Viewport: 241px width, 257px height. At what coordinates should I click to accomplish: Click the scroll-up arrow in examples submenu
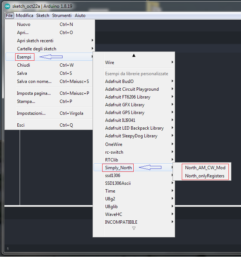coord(134,56)
